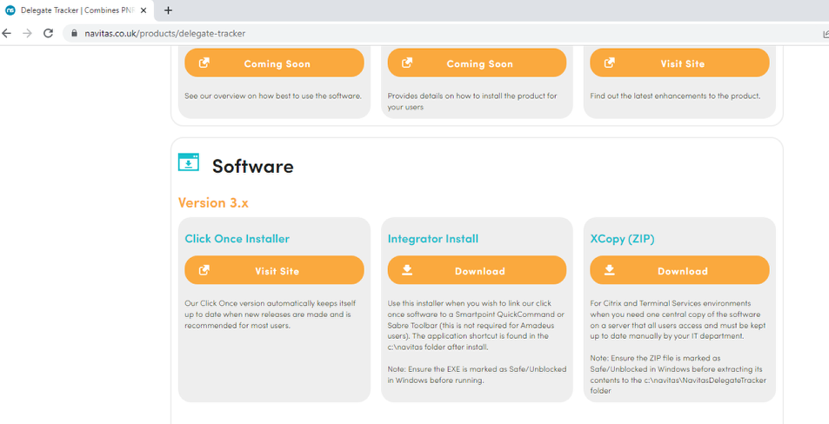Click the Click Once Installer Visit Site button

274,270
